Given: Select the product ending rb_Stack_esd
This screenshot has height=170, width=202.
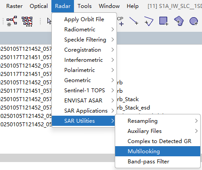Looking at the screenshot, I should 134,108.
